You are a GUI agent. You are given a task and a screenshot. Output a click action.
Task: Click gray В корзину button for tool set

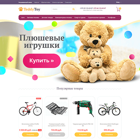tap(57, 134)
